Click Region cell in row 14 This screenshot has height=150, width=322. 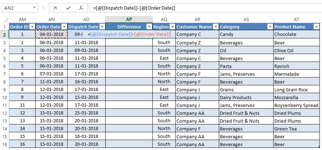(164, 129)
